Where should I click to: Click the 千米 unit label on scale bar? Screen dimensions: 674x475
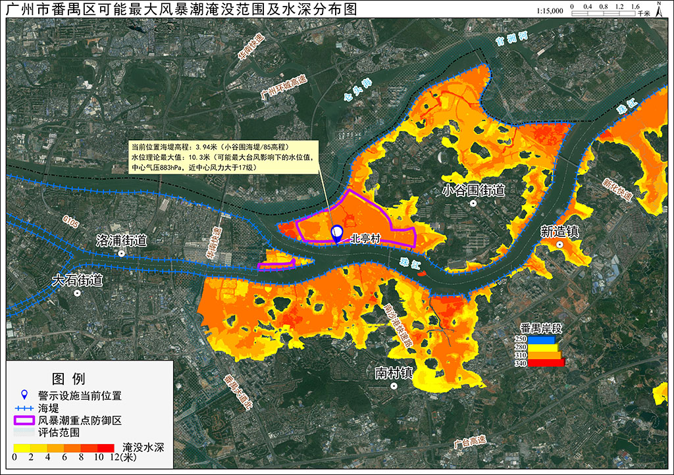coord(644,13)
